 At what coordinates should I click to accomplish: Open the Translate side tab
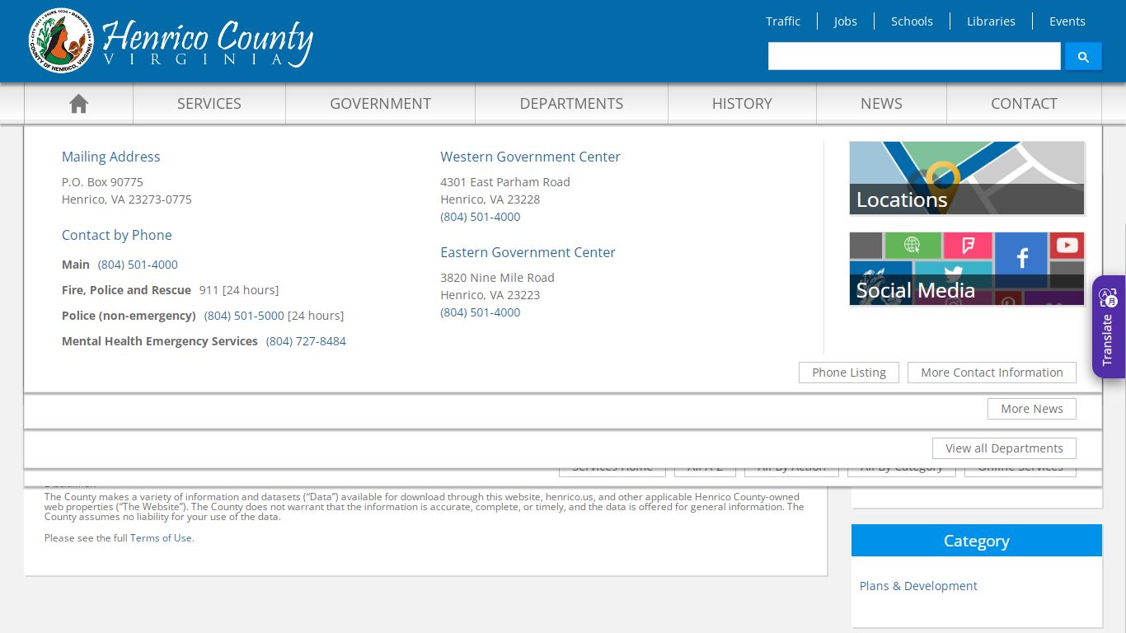click(x=1109, y=327)
